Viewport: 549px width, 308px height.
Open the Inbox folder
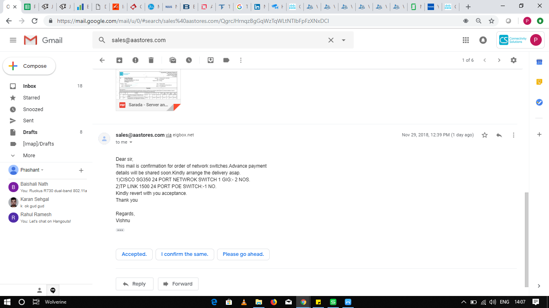coord(30,86)
